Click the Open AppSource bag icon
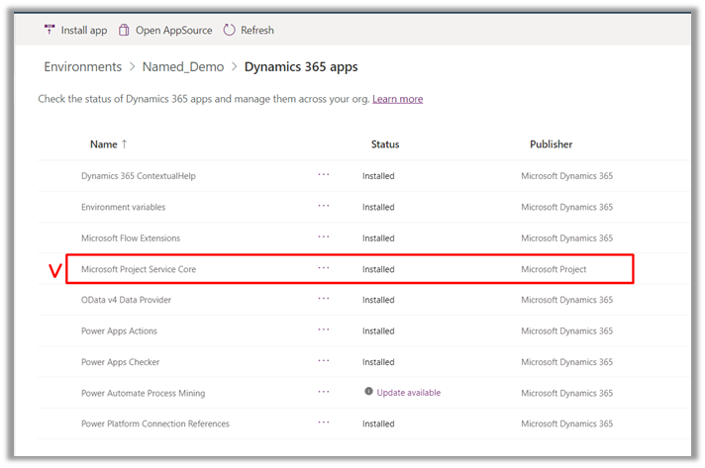 124,30
